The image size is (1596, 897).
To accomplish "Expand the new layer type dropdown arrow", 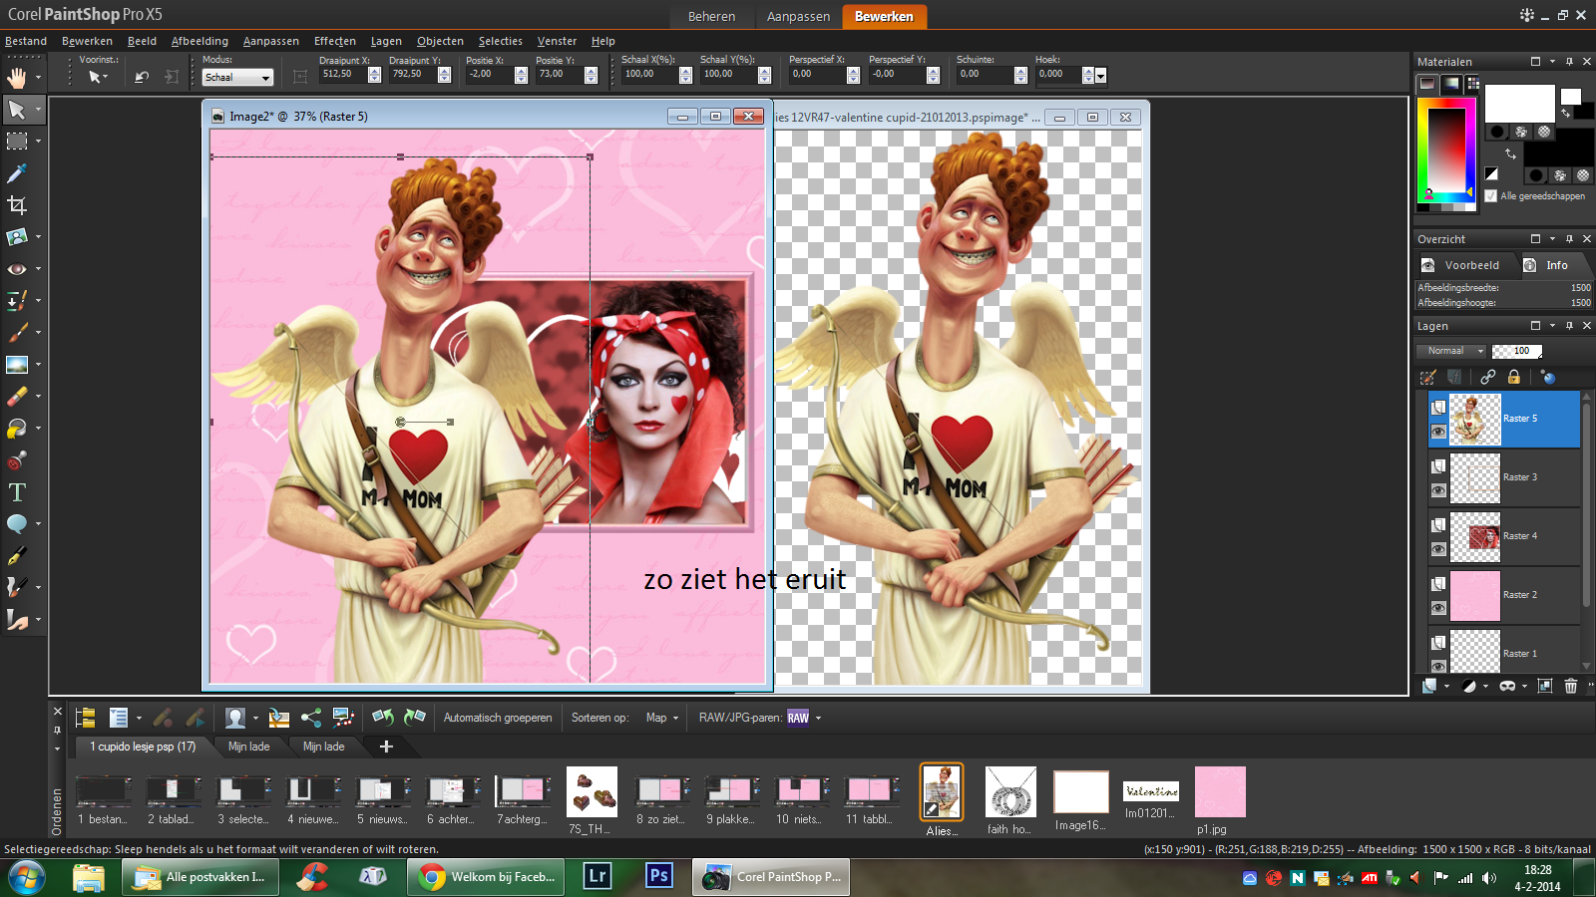I will [1446, 686].
